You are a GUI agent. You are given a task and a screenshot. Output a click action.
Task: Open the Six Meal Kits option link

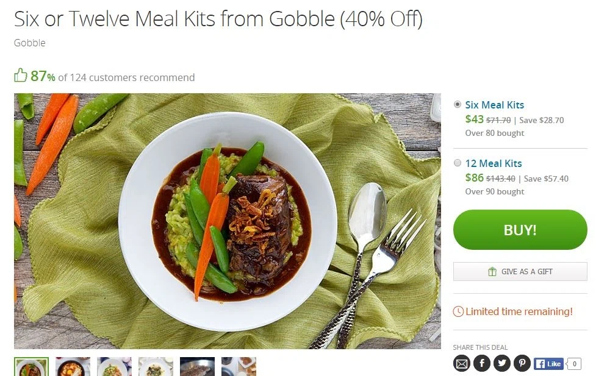point(494,105)
